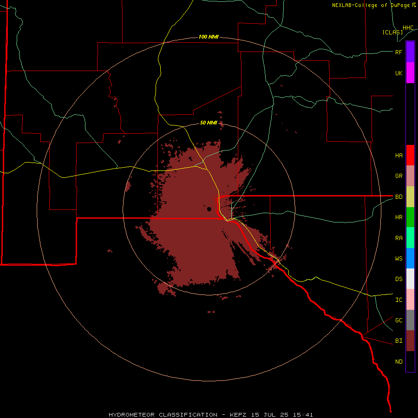Image resolution: width=418 pixels, height=418 pixels.
Task: Click the ND legend label
Action: click(x=399, y=361)
